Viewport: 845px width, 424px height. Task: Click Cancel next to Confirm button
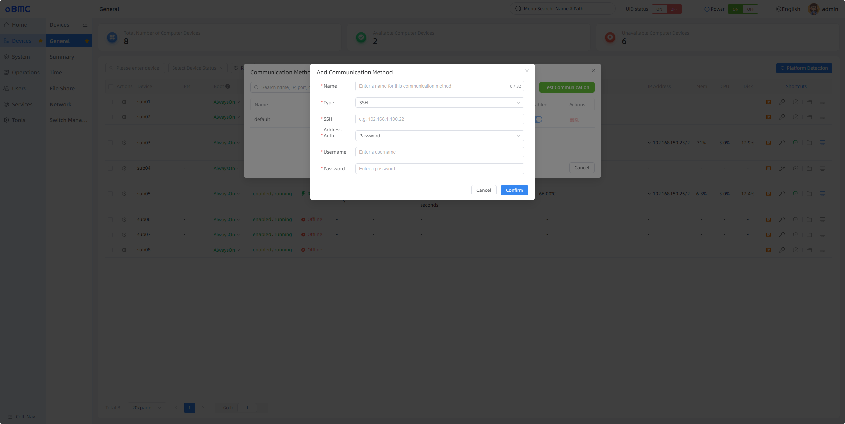point(483,190)
